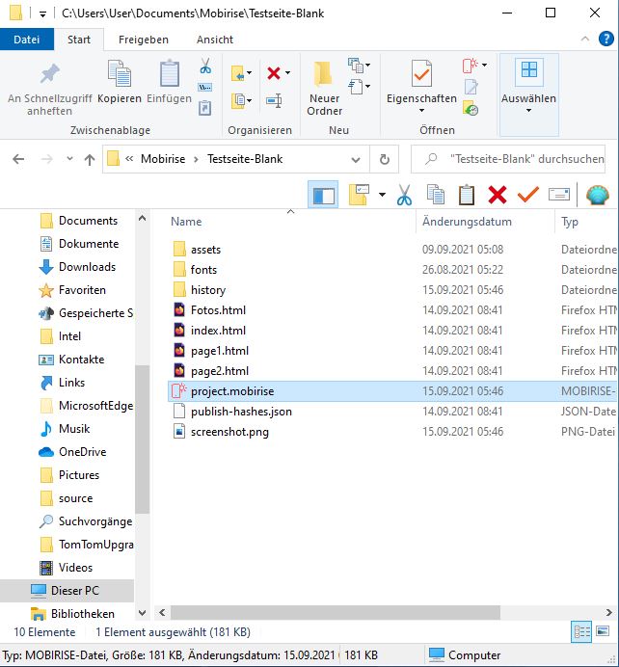Click the up arrow to parent folder
Screen dimensions: 619x667
[90, 159]
